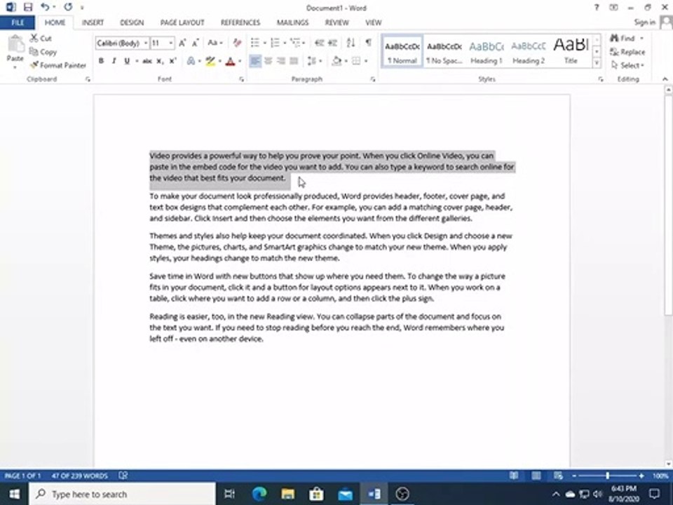673x505 pixels.
Task: Open the line spacing dropdown
Action: coord(314,61)
